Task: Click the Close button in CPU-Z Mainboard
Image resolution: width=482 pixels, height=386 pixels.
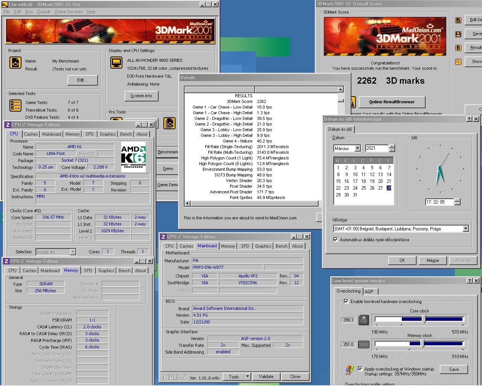Action: pyautogui.click(x=295, y=377)
